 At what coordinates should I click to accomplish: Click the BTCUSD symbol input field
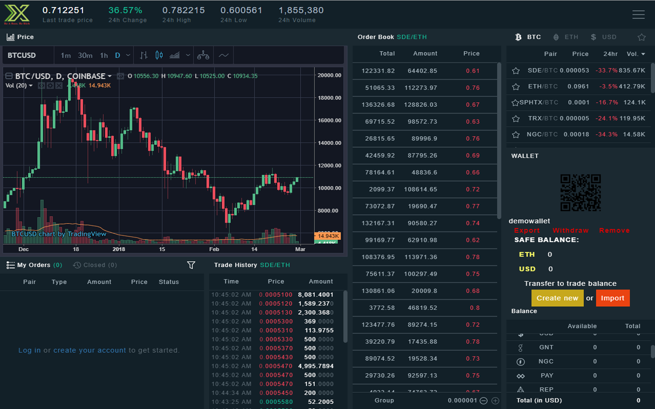coord(28,55)
